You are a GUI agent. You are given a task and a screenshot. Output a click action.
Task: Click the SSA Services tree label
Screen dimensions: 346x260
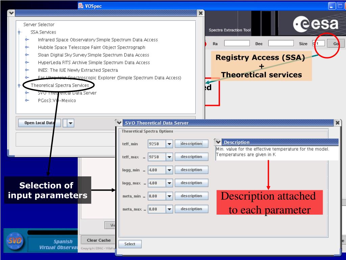pos(43,32)
